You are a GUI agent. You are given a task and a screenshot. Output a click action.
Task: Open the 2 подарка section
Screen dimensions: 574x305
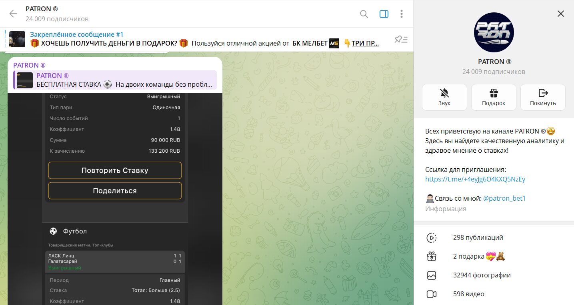pyautogui.click(x=494, y=257)
